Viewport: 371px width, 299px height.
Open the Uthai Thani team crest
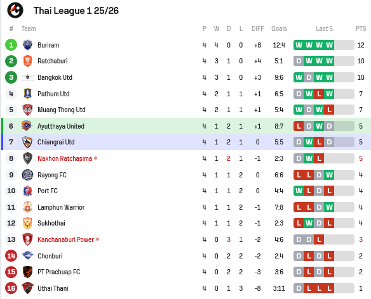coord(27,288)
